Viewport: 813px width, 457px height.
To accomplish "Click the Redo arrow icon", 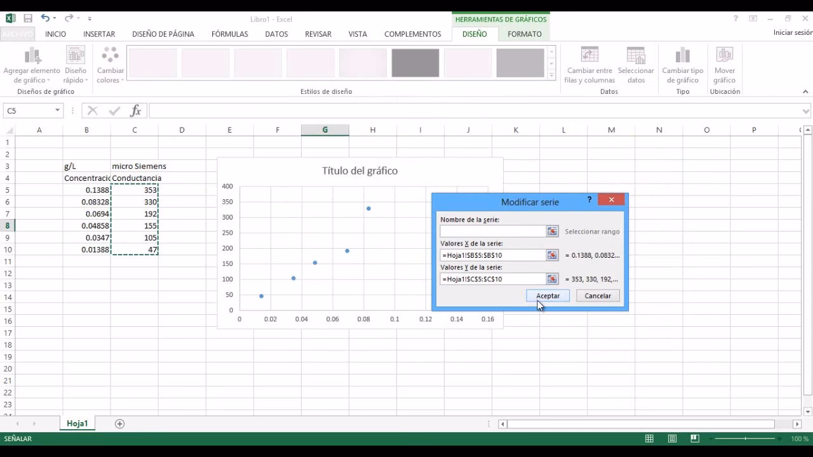I will coord(69,19).
